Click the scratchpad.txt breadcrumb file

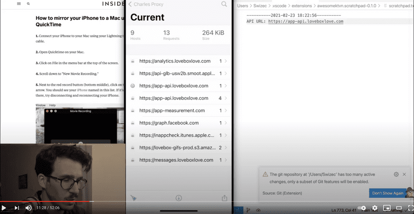[399, 6]
